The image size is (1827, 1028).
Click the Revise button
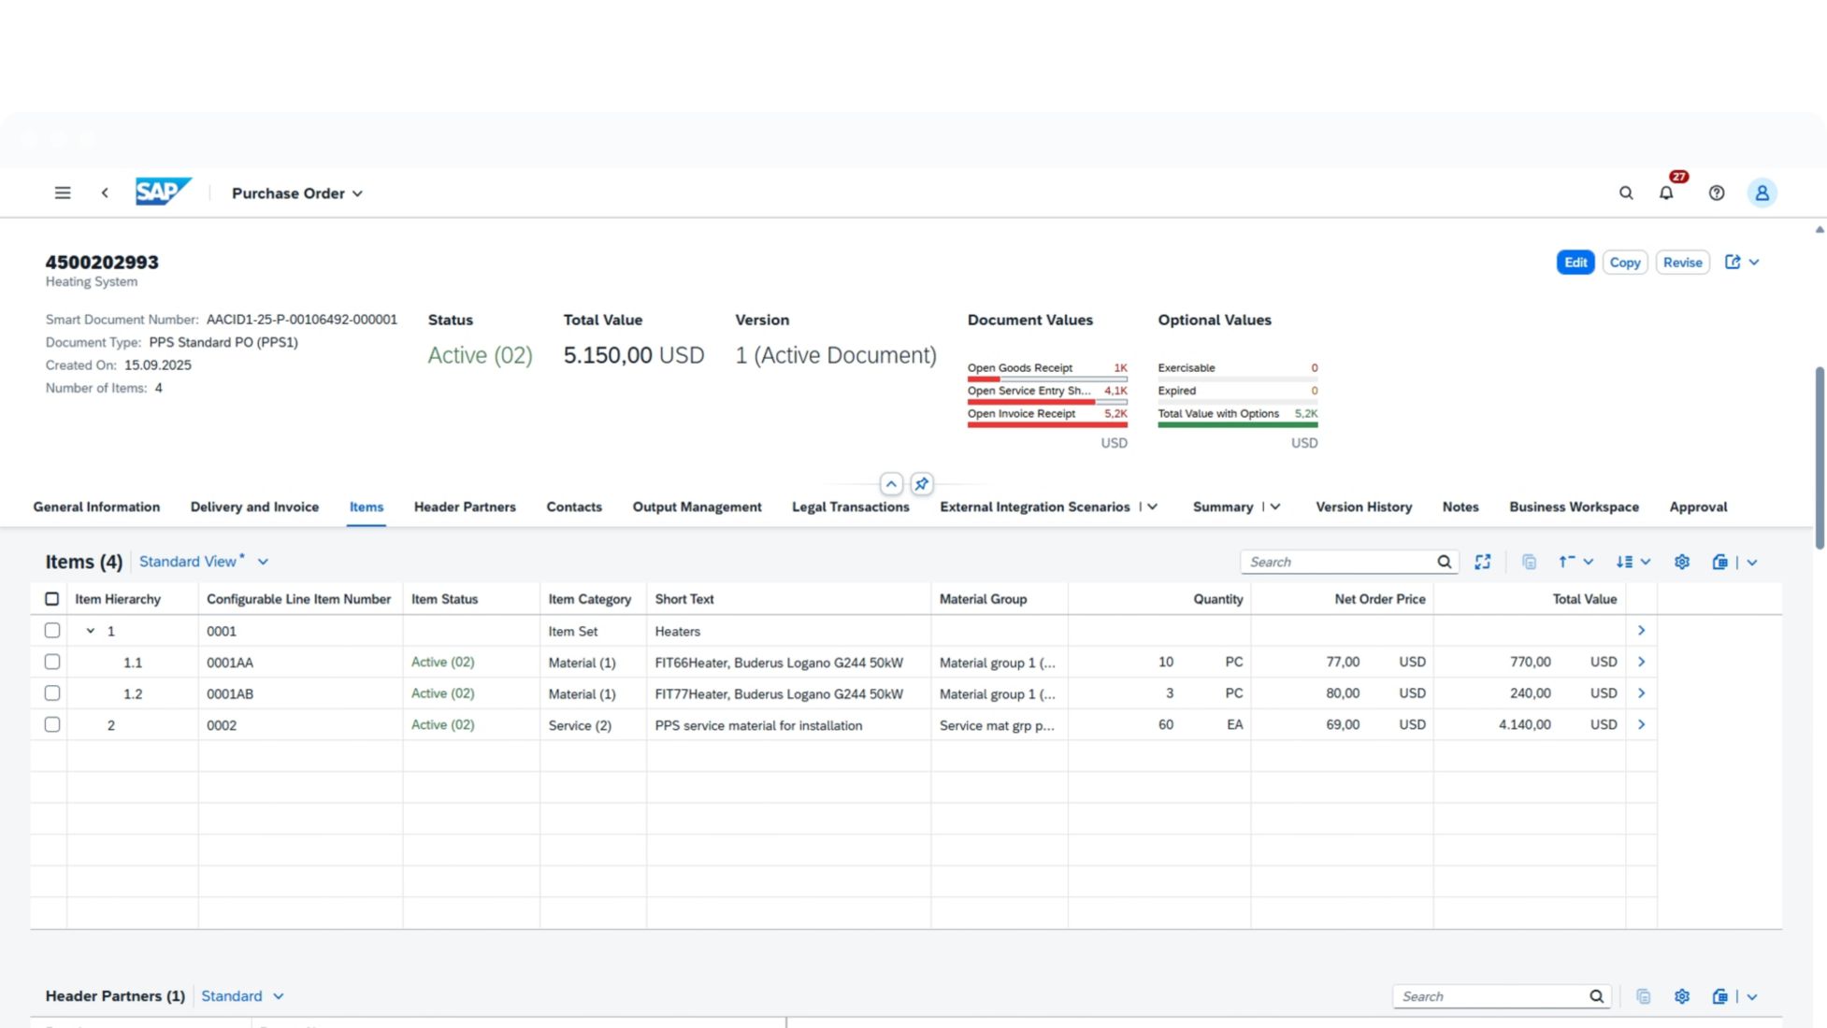click(x=1682, y=263)
